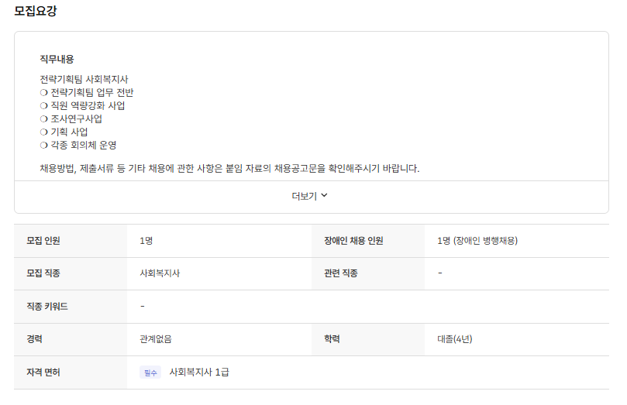Click the chevron next to 더보기
627x405 pixels.
325,196
